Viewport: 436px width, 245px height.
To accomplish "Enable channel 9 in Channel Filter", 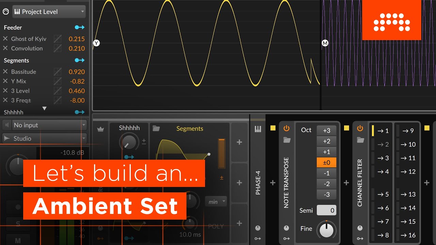I will [x=406, y=131].
